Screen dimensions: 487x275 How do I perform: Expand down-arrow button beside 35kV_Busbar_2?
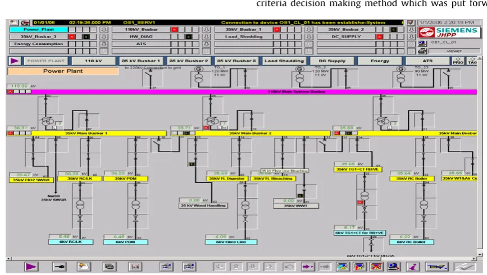tap(411, 30)
